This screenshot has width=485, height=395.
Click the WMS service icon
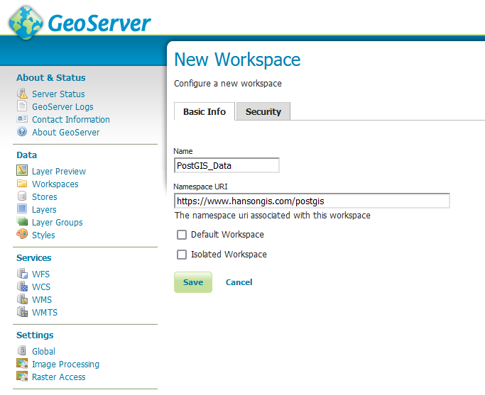point(22,299)
